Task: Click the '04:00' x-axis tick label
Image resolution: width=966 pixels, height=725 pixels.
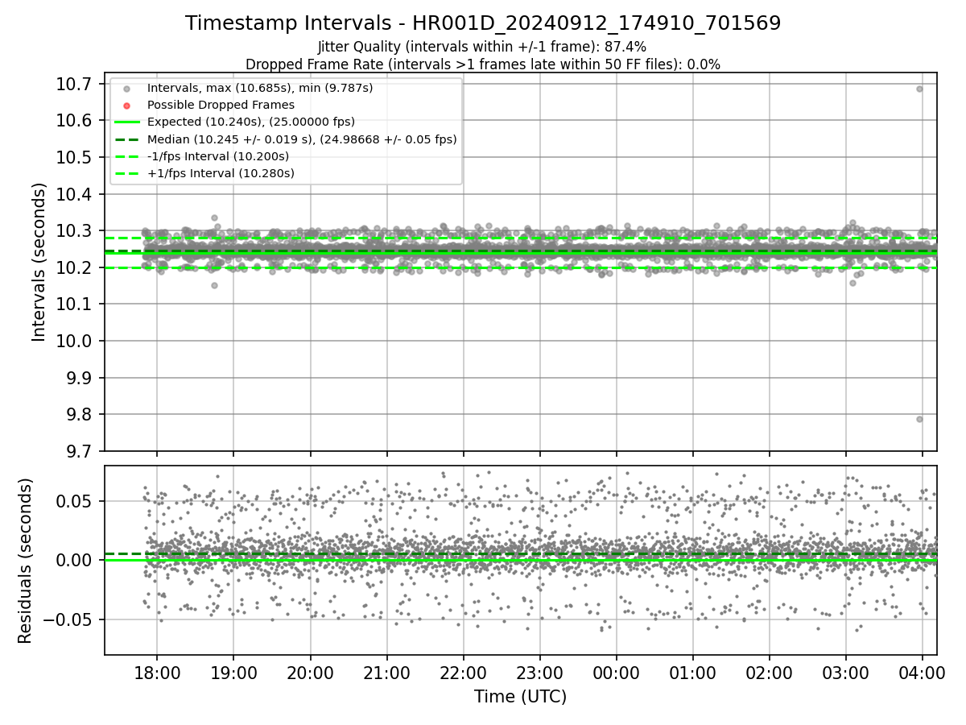Action: click(x=923, y=672)
